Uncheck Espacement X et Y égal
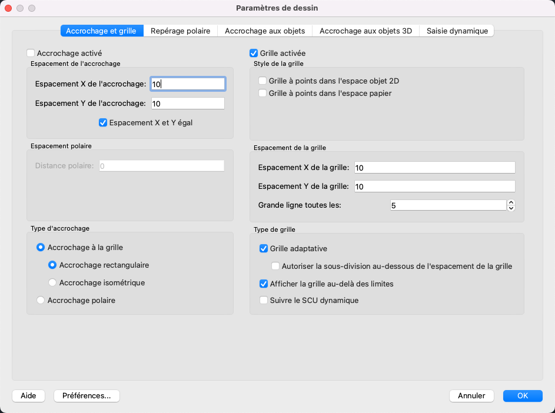Viewport: 555px width, 413px height. click(x=103, y=123)
